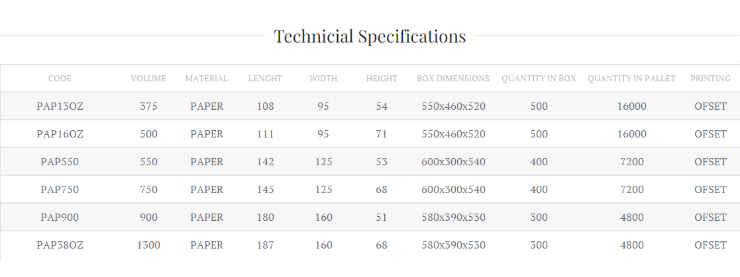Select the PAP900 product code cell
The height and width of the screenshot is (277, 740).
(x=60, y=218)
